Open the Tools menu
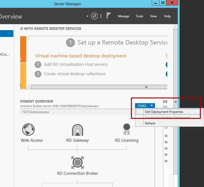 coord(139,16)
